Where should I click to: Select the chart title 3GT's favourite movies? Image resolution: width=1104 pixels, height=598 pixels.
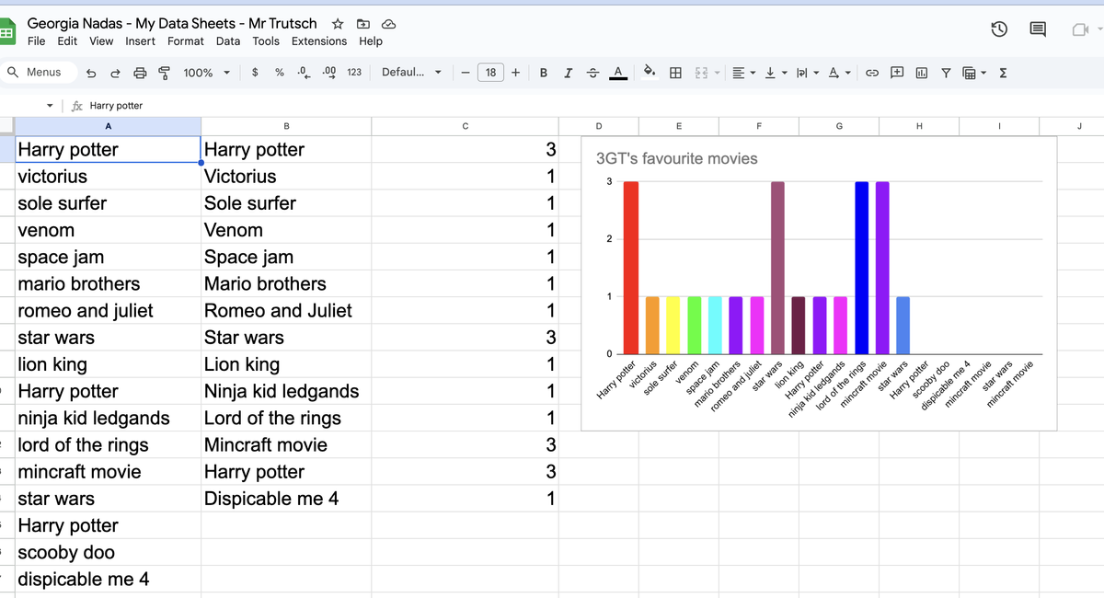coord(677,158)
